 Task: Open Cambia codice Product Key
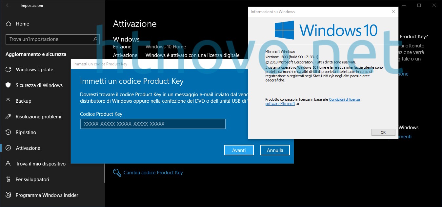pos(153,172)
